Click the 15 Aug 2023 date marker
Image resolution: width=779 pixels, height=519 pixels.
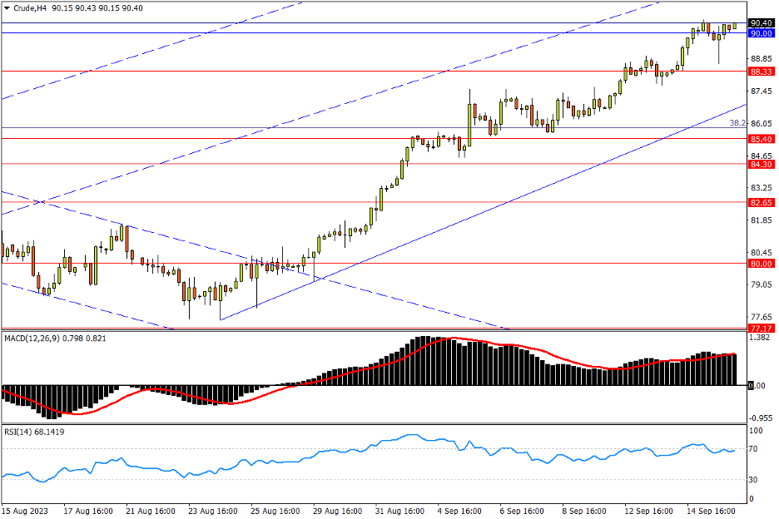point(24,511)
